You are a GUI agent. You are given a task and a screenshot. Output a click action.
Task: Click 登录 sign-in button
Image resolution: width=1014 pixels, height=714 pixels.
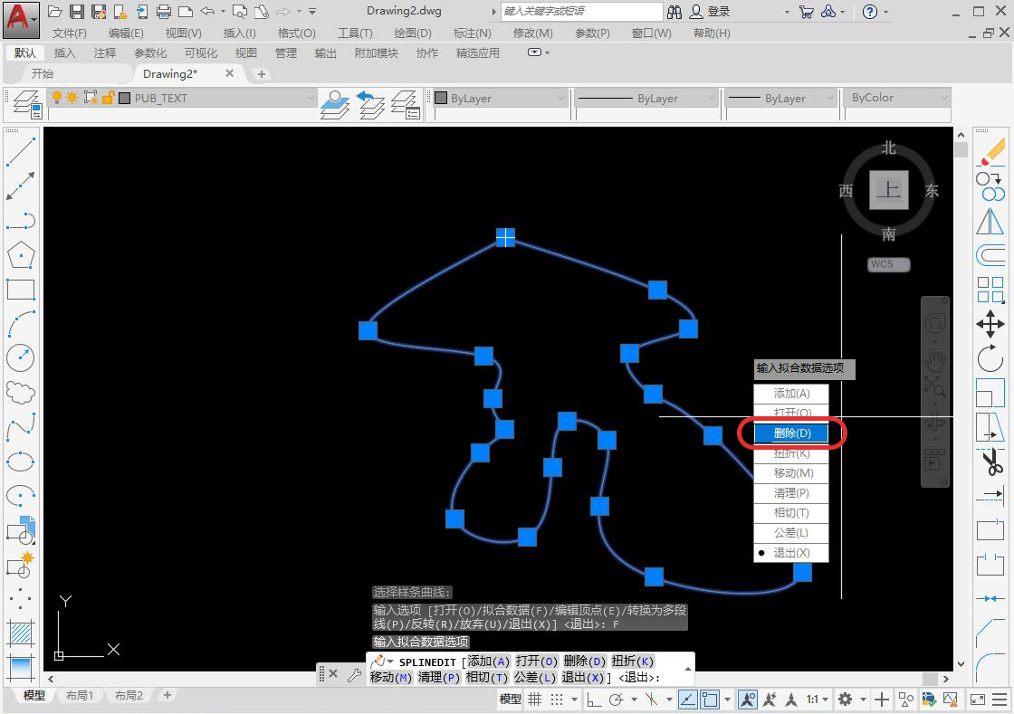pyautogui.click(x=710, y=12)
